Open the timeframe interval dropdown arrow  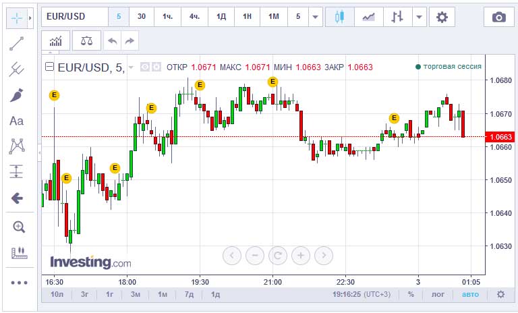tap(315, 17)
